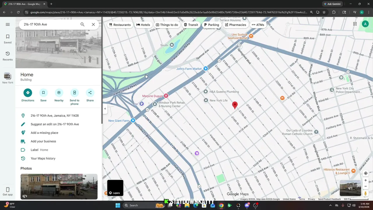Open the Send Product Feedback link
This screenshot has width=373, height=210.
pyautogui.click(x=329, y=199)
